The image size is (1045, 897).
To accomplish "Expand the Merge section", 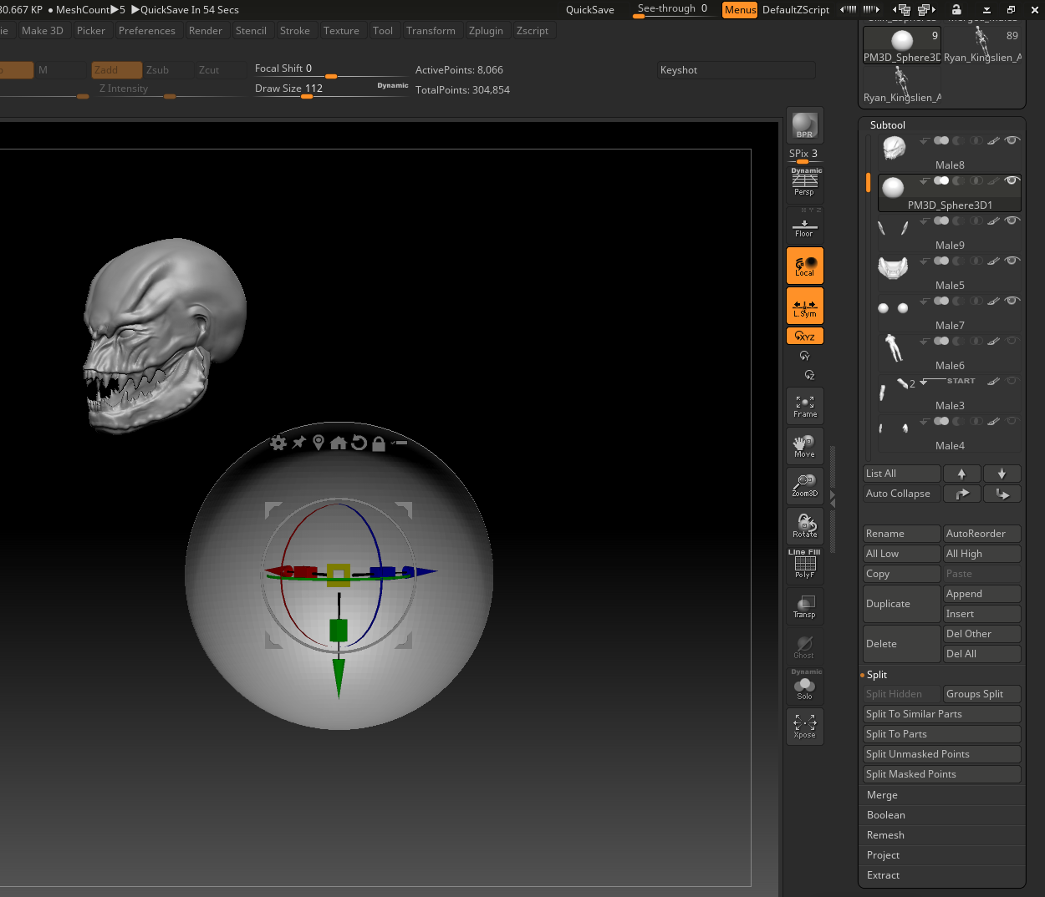I will (x=882, y=795).
